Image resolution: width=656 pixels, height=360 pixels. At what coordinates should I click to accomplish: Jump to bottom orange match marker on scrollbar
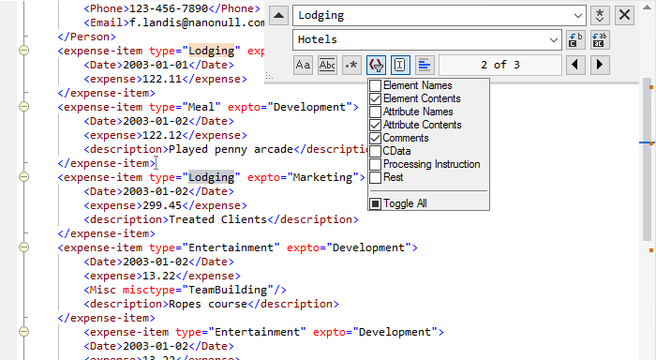[x=651, y=250]
